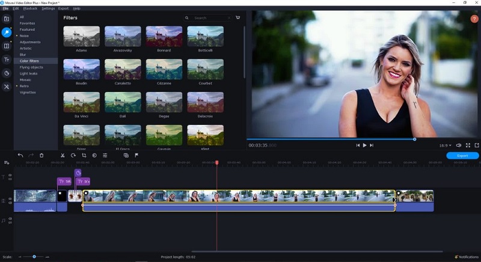
Task: Click the red playhead marker on ruler
Action: pos(217,162)
